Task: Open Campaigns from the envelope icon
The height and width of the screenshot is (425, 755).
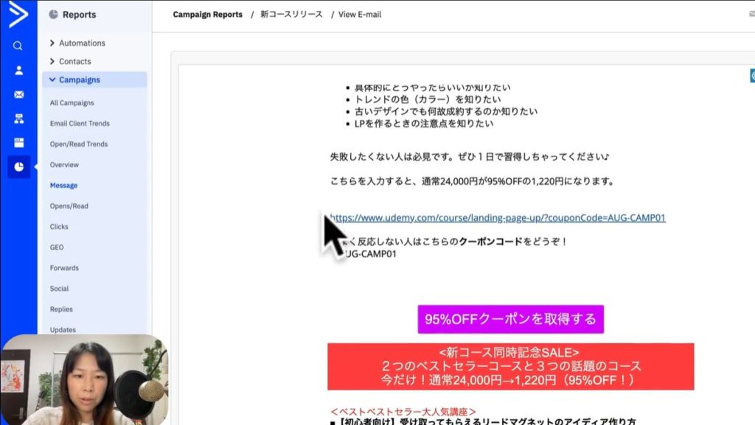Action: (18, 95)
